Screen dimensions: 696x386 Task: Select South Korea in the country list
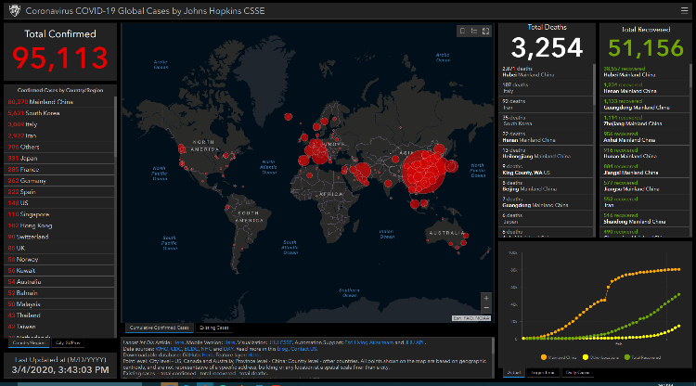(x=37, y=112)
